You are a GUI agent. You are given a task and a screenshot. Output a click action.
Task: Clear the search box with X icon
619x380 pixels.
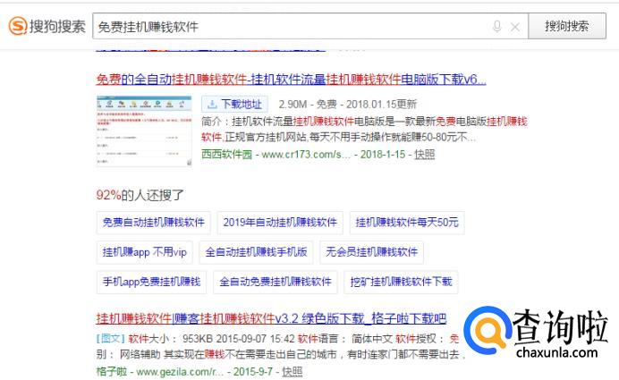(x=514, y=27)
